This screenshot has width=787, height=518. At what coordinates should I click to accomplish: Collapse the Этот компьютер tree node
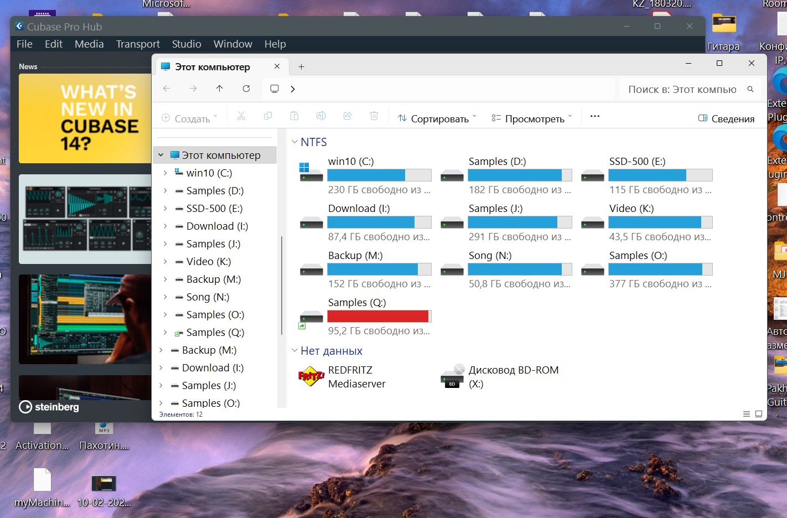(161, 155)
